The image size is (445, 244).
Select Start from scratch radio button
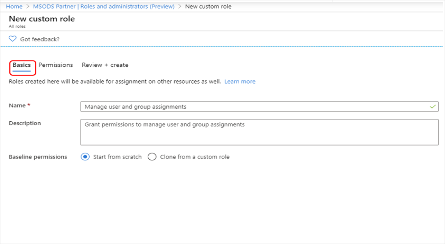pos(85,157)
